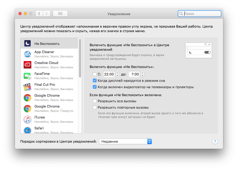The width and height of the screenshot is (238, 170).
Task: Open the 'Недавние' sort order dropdown
Action: coord(125,142)
